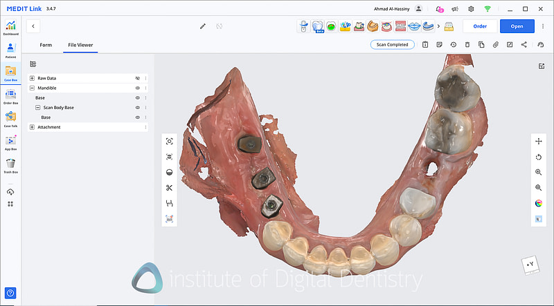554x306 pixels.
Task: Show more apps with the right chevron
Action: tap(438, 26)
